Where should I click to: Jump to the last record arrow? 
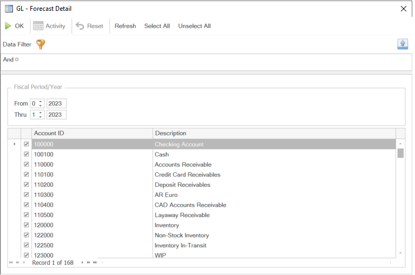[x=95, y=263]
